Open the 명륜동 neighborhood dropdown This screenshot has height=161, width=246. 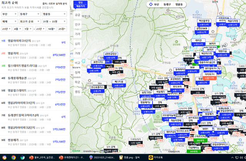coord(54,14)
